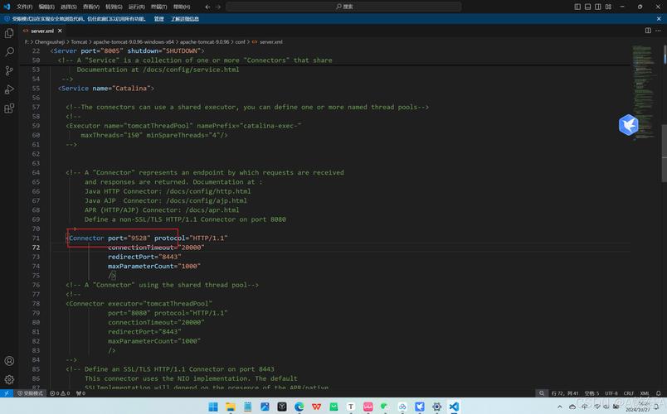Open the Explorer view in activity bar
667x414 pixels.
pos(9,33)
